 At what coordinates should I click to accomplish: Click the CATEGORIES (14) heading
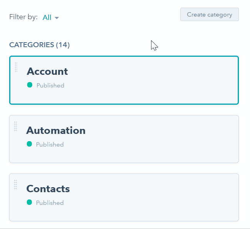pyautogui.click(x=39, y=45)
